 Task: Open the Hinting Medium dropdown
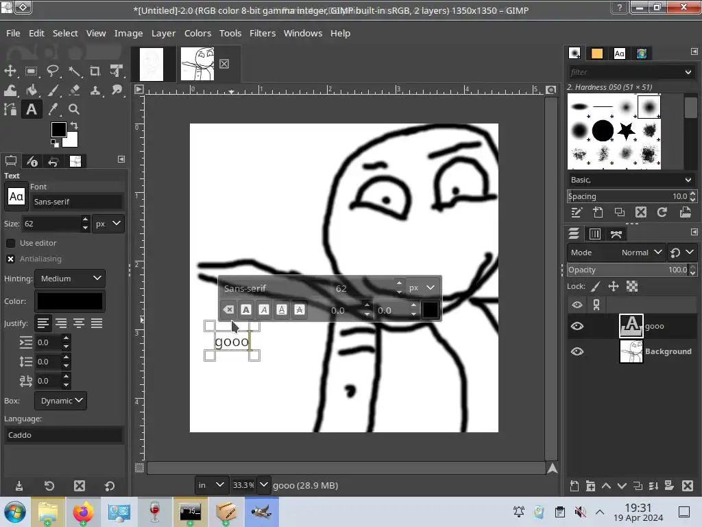click(x=70, y=279)
